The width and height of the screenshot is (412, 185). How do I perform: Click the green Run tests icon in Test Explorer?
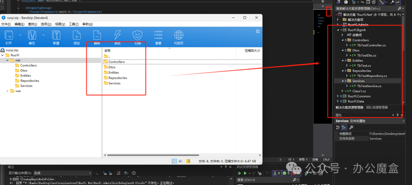pos(245,173)
